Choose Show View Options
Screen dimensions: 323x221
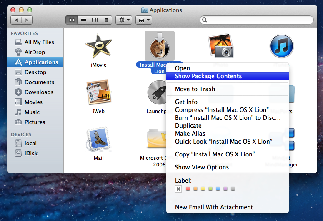pos(228,167)
